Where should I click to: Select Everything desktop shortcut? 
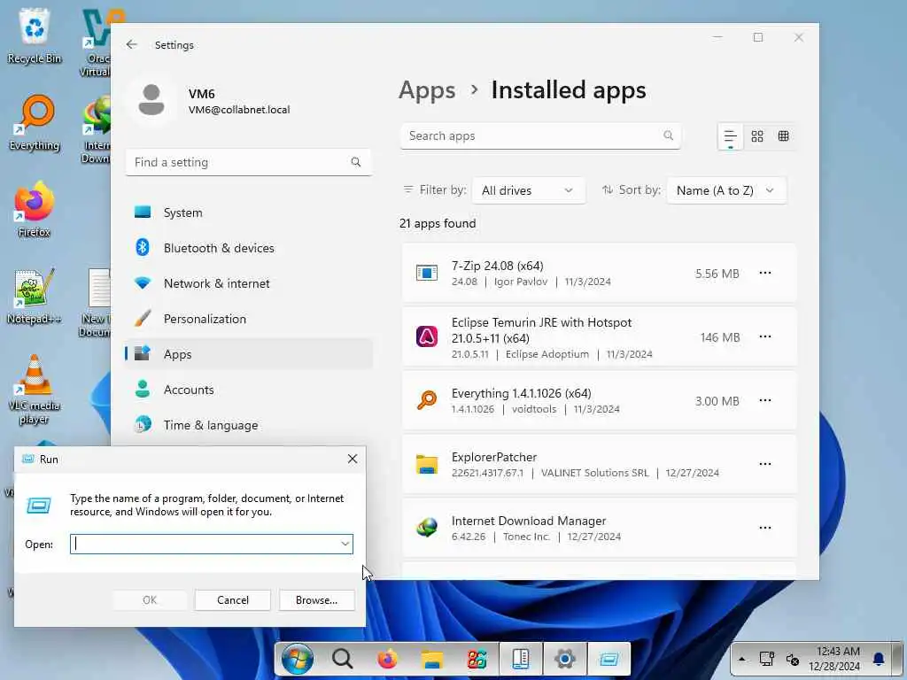35,122
